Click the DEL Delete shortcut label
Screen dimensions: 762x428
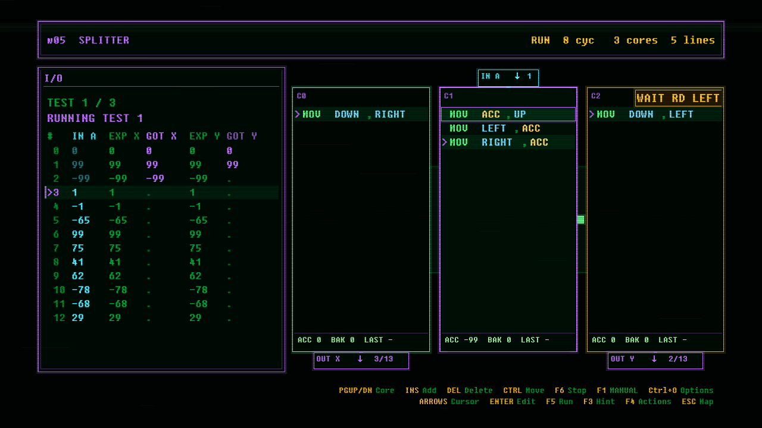pos(470,391)
